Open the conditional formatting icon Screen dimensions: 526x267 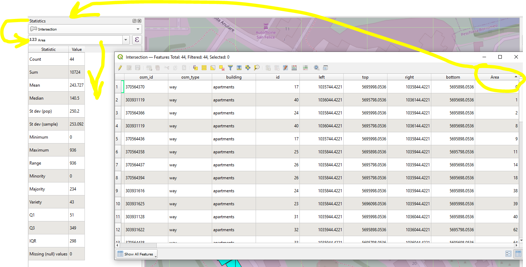click(305, 68)
